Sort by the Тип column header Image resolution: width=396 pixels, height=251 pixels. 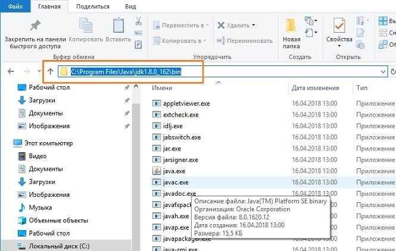361,88
